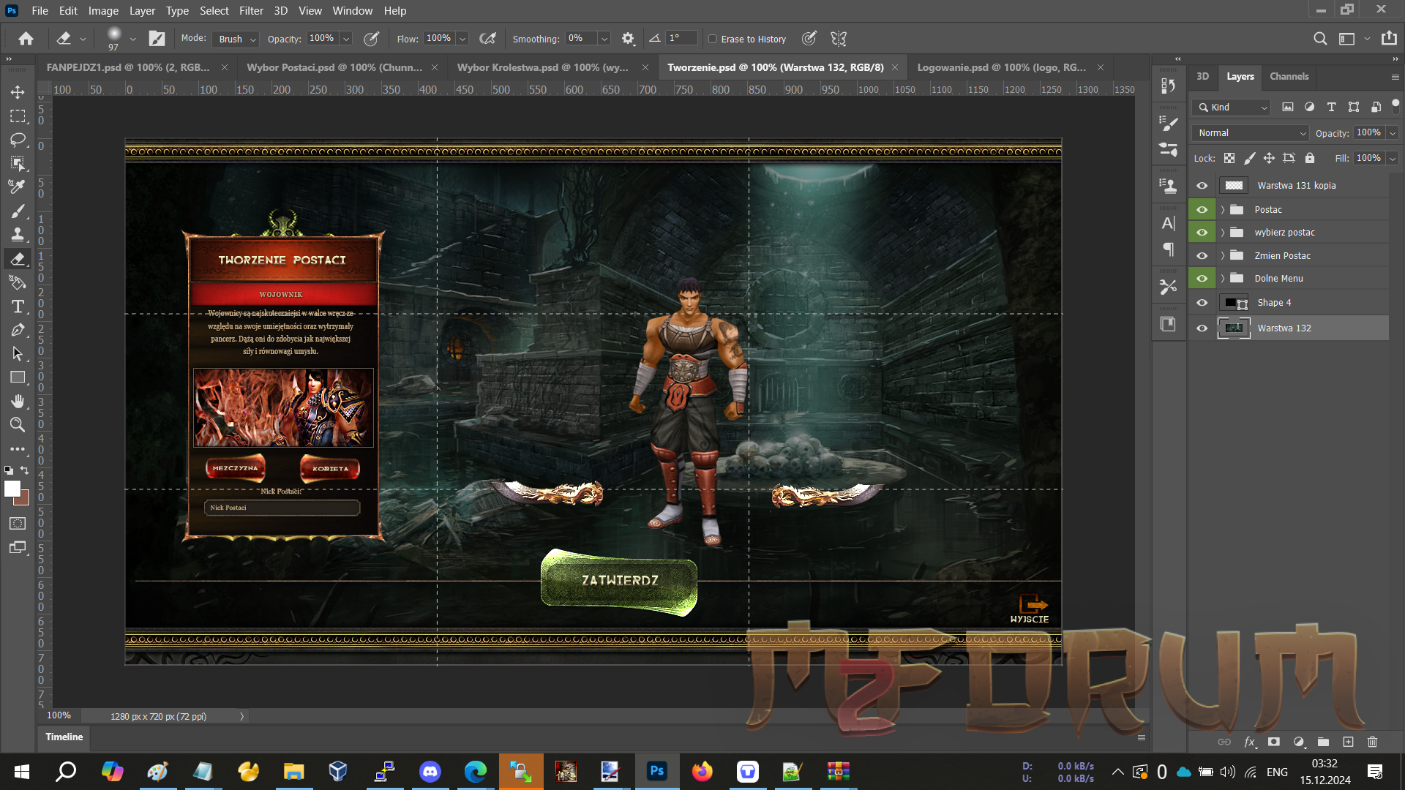Open the layer blend mode dropdown
Screen dimensions: 1405x790
tap(1251, 133)
